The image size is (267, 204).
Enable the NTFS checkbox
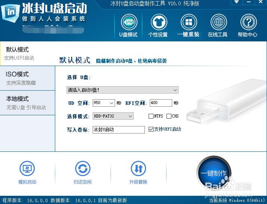(x=151, y=116)
